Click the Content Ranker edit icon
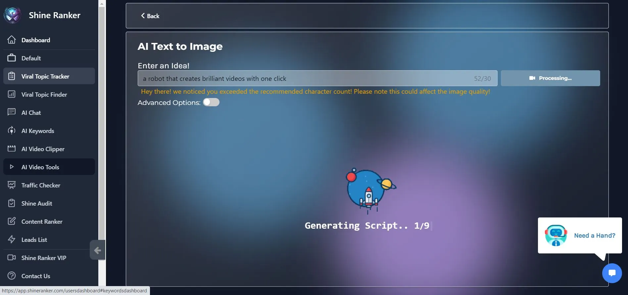The width and height of the screenshot is (628, 295). tap(12, 221)
